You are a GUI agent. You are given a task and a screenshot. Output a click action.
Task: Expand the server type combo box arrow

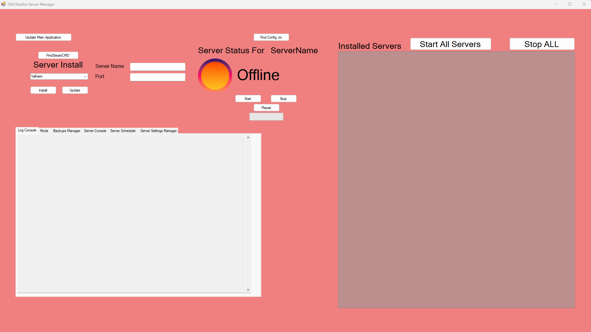pyautogui.click(x=85, y=76)
